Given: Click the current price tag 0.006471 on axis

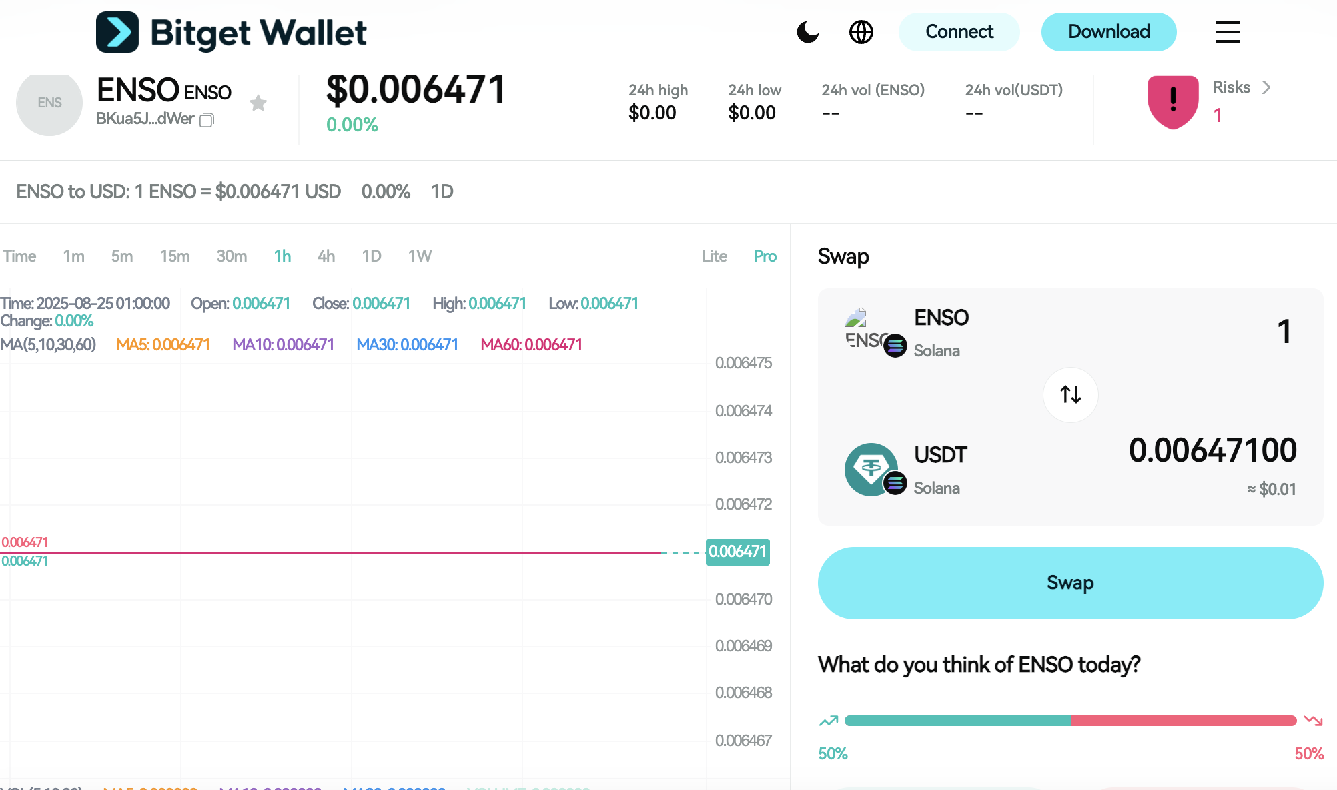Looking at the screenshot, I should (738, 552).
